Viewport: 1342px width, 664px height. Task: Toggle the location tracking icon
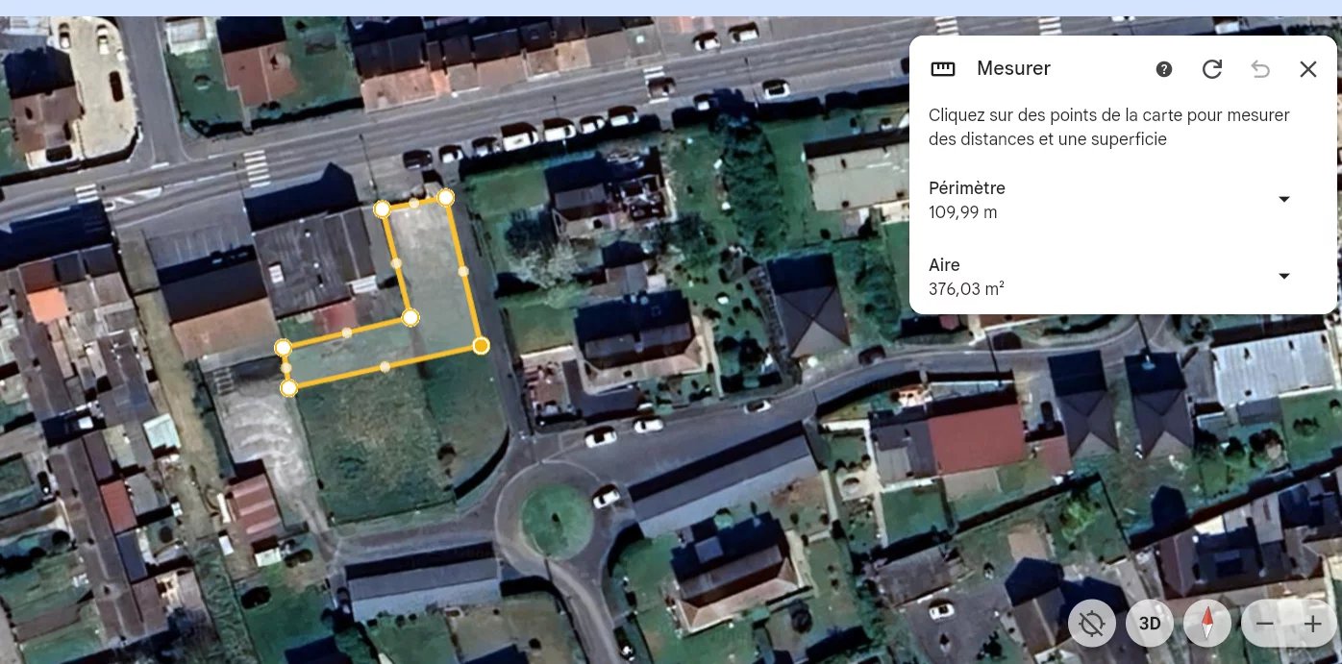1092,624
